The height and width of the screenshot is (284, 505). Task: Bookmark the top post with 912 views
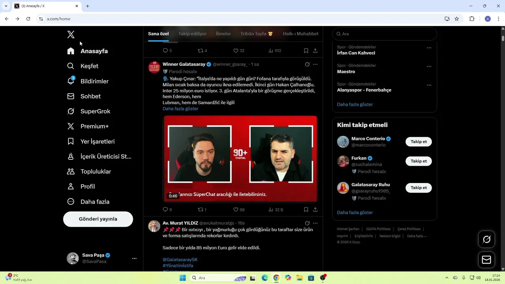click(x=306, y=50)
